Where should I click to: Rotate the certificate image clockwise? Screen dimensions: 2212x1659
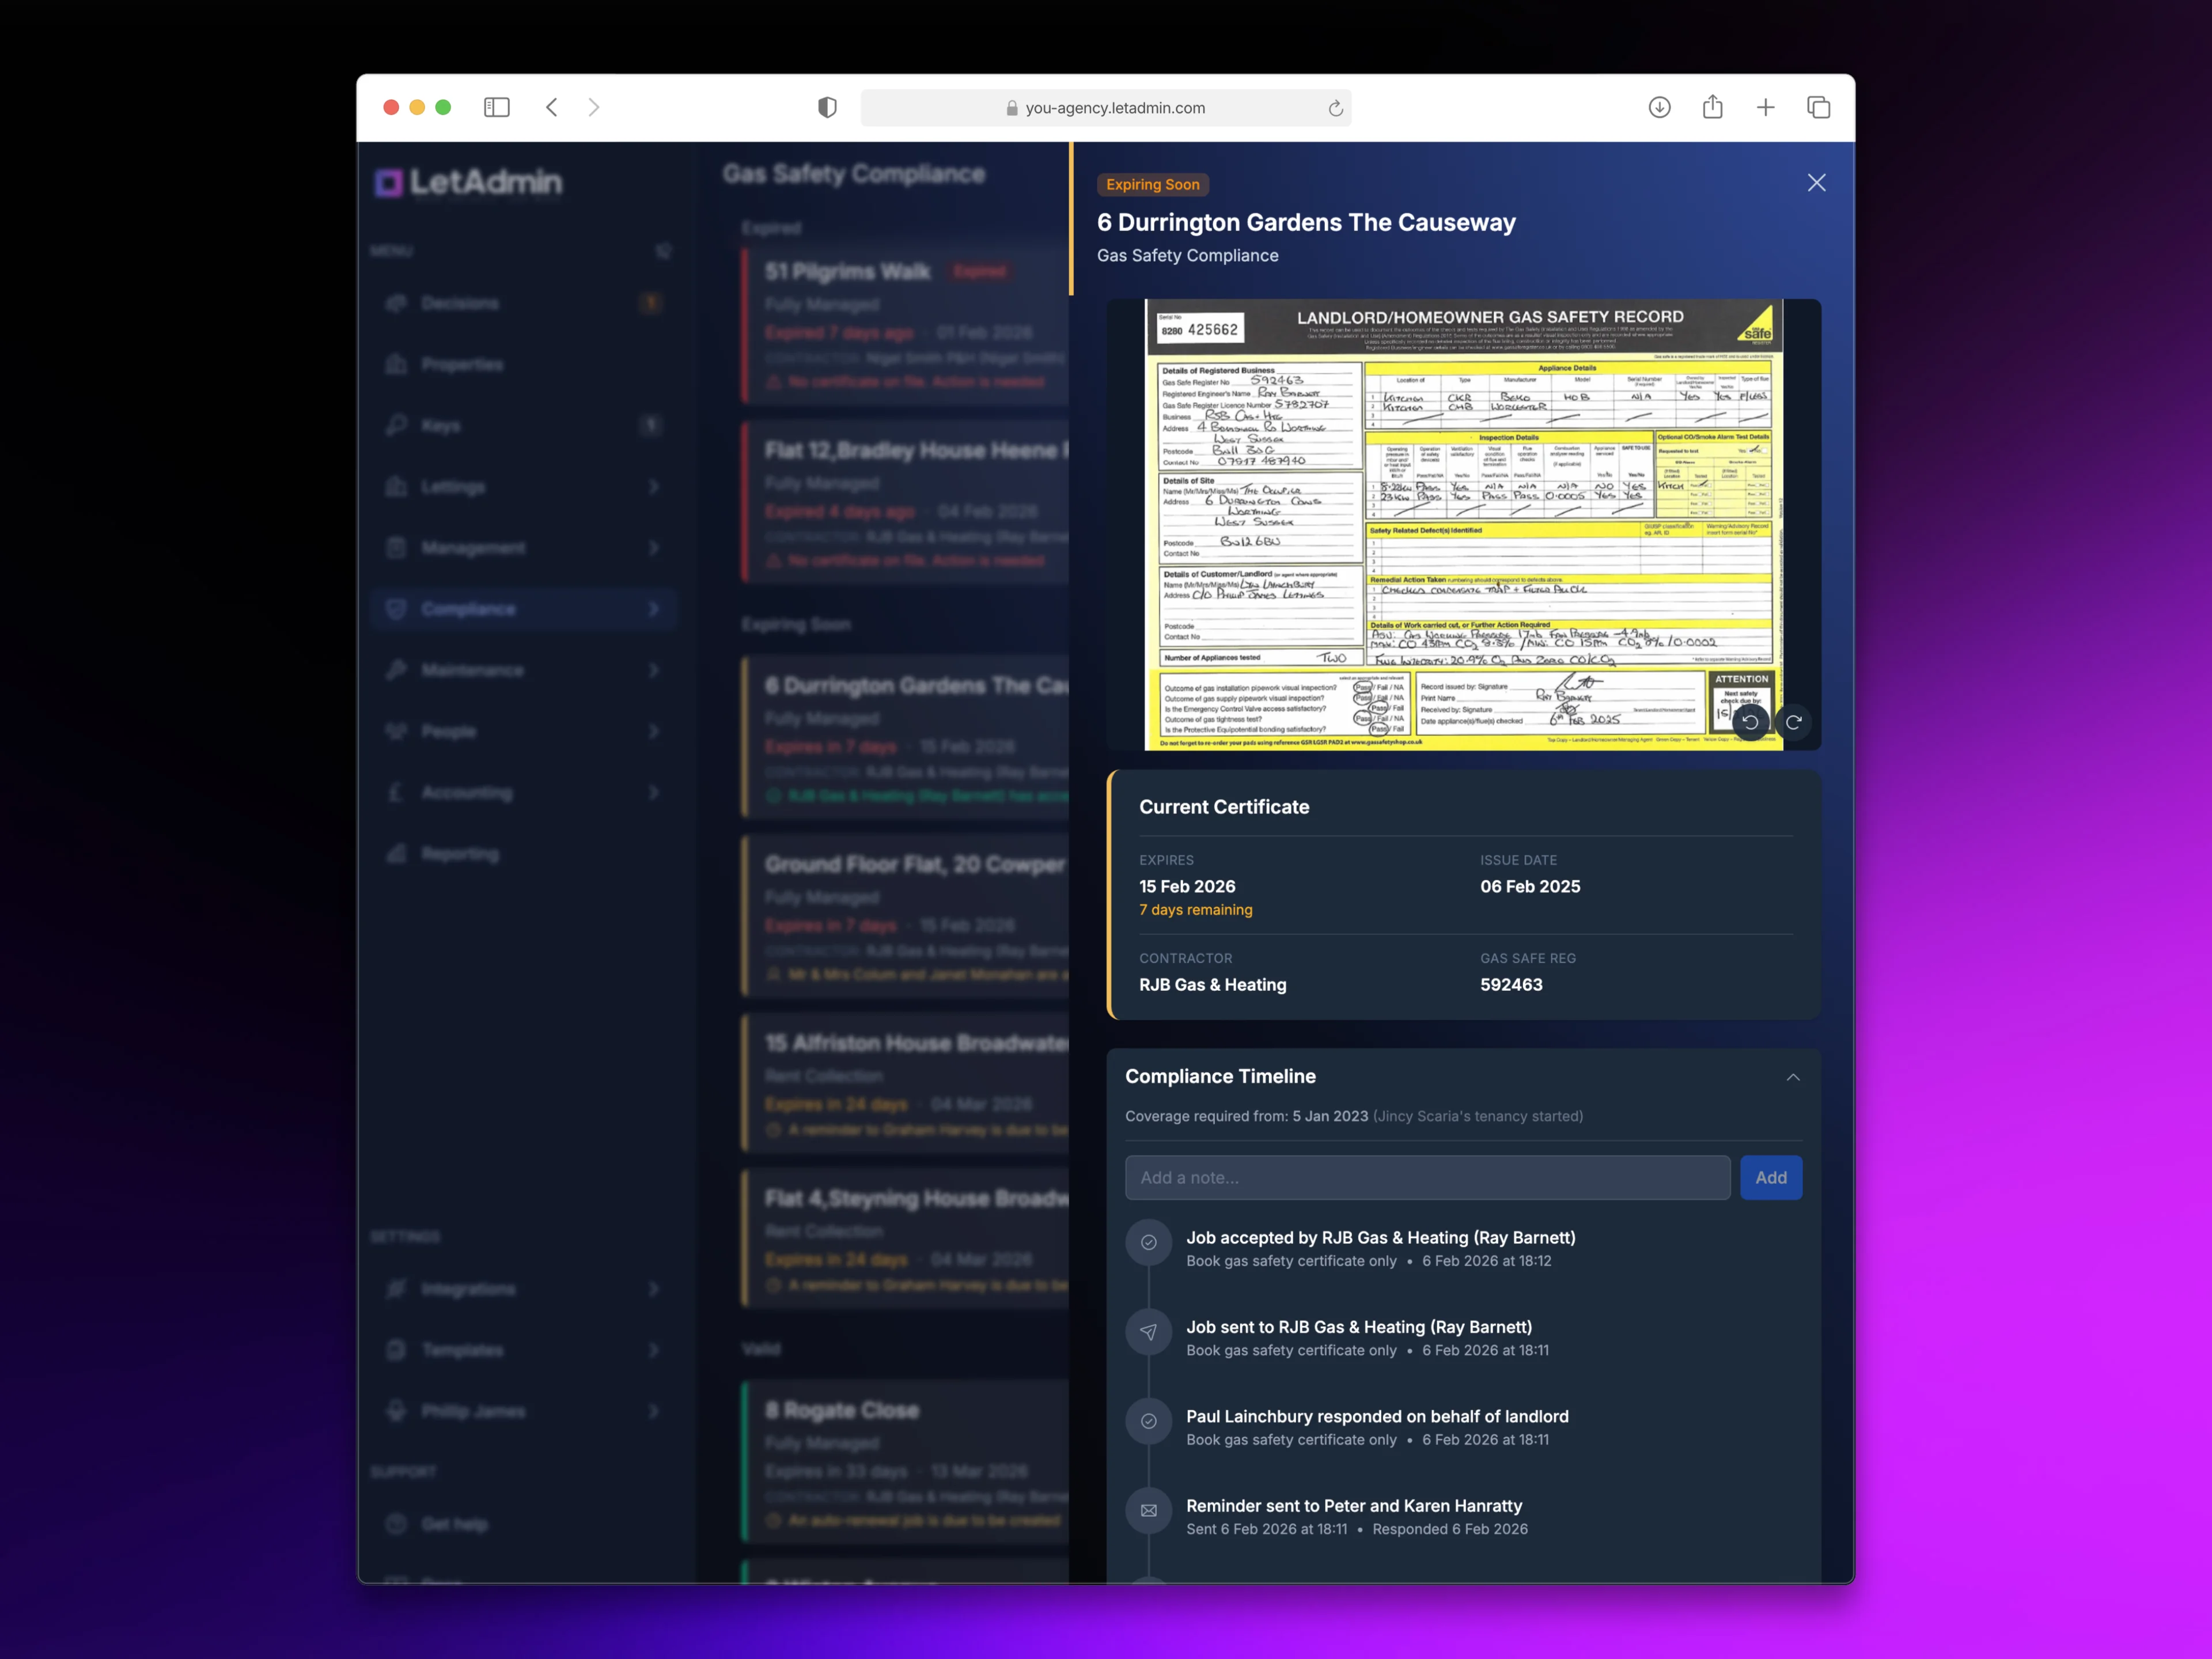click(1794, 722)
